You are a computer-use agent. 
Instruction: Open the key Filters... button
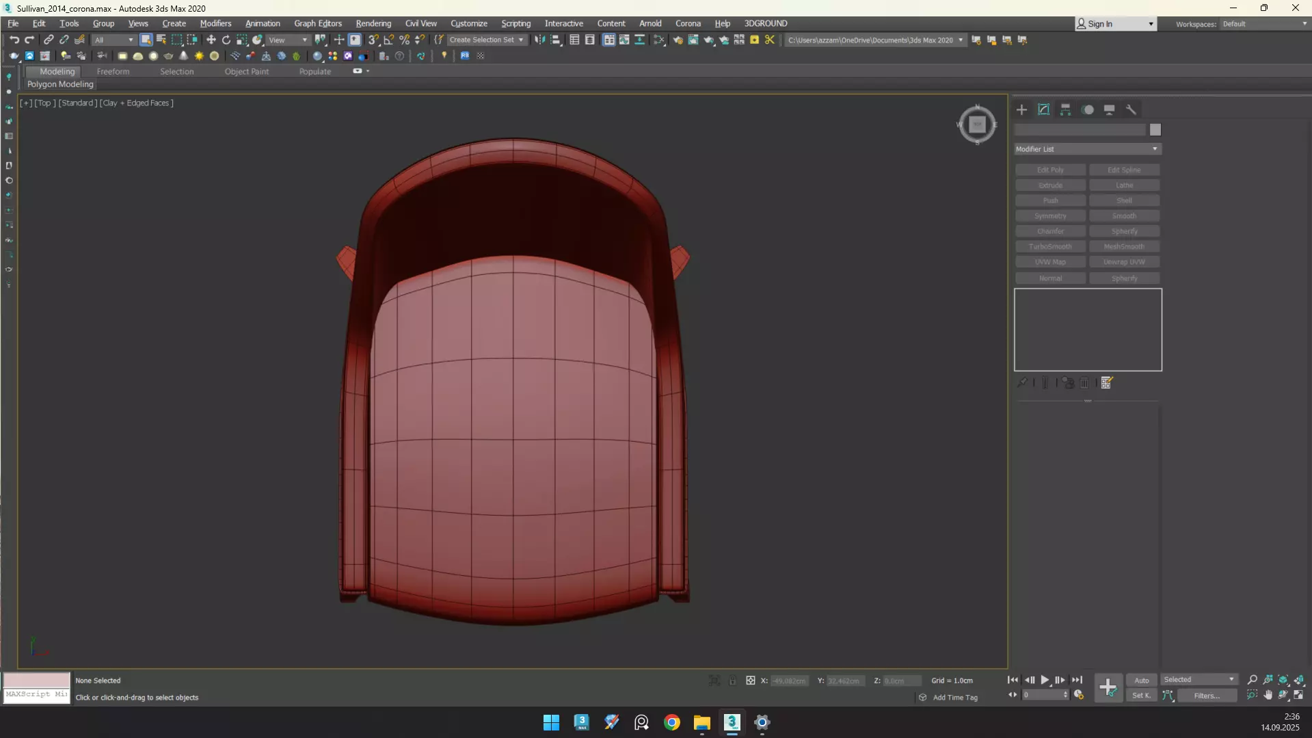pyautogui.click(x=1207, y=696)
